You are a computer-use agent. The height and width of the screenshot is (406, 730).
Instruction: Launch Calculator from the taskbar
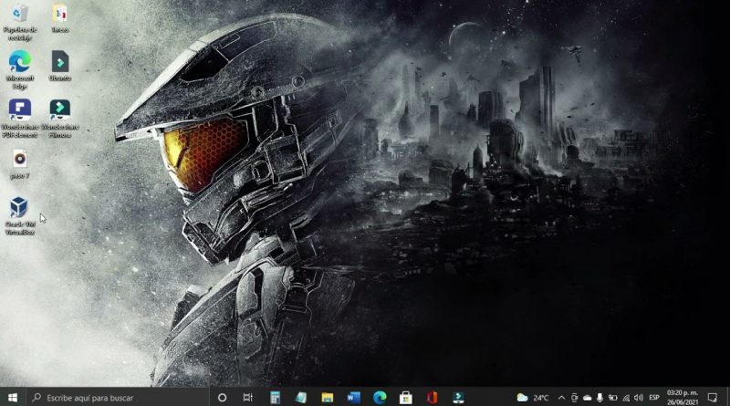(276, 397)
